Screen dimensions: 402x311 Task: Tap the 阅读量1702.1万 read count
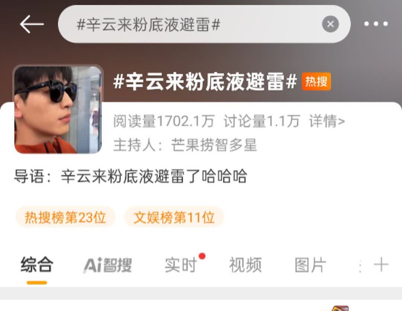coord(164,121)
